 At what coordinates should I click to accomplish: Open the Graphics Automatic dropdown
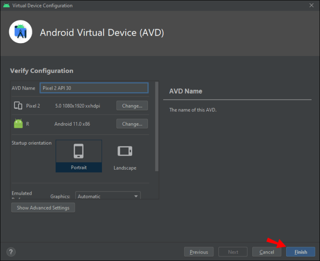[108, 196]
